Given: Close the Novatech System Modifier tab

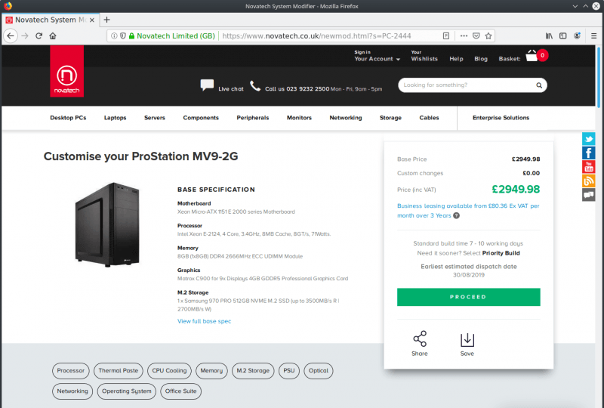Looking at the screenshot, I should (91, 20).
